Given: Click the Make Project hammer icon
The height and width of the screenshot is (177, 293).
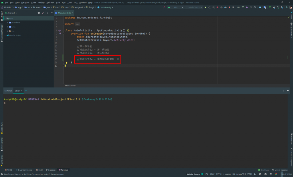Looking at the screenshot, I should point(164,7).
